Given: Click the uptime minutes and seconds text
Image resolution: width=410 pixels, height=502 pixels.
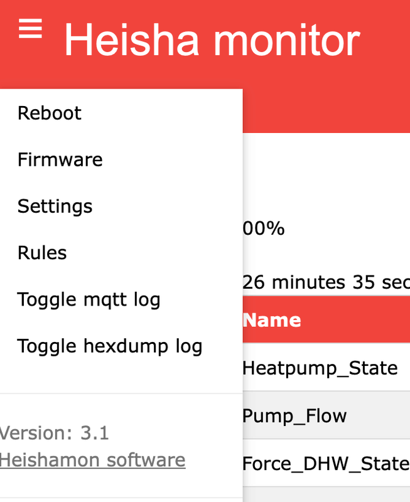Looking at the screenshot, I should (x=325, y=282).
